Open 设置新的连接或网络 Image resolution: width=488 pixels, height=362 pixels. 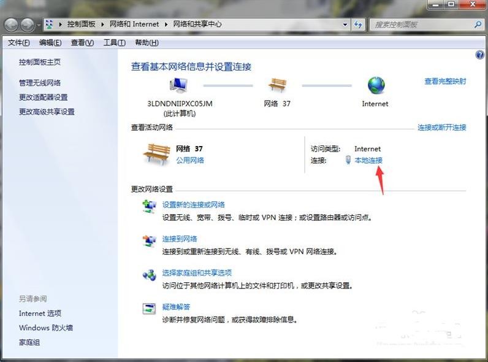pos(193,205)
